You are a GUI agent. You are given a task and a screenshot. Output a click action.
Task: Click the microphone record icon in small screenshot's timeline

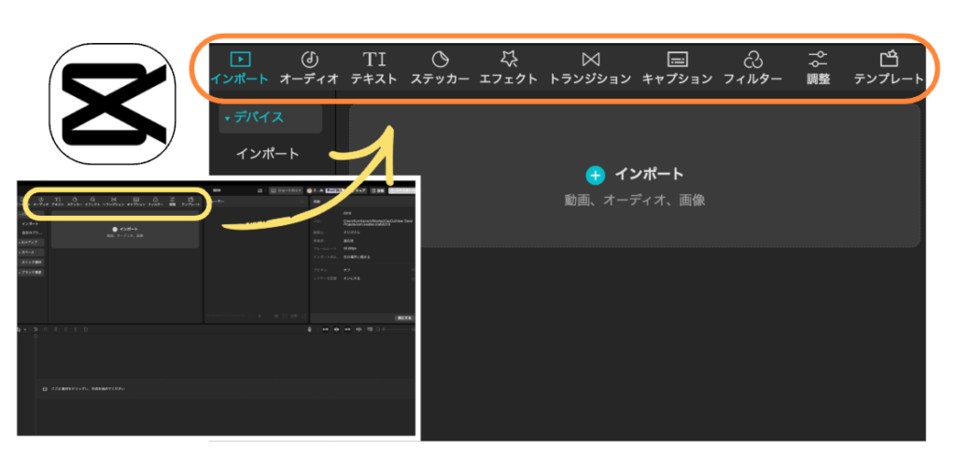pos(309,330)
